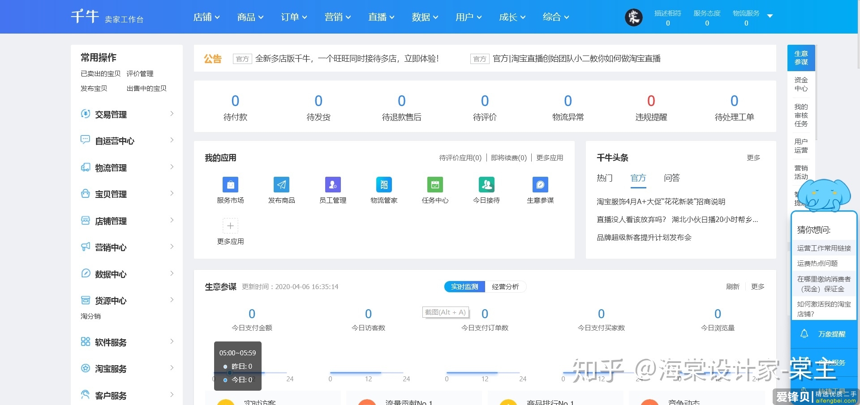
Task: Click the 软件服务 grid icon
Action: pyautogui.click(x=85, y=341)
